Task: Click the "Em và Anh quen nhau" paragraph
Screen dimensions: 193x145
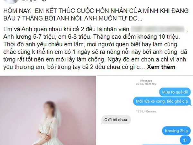Action: (95, 48)
